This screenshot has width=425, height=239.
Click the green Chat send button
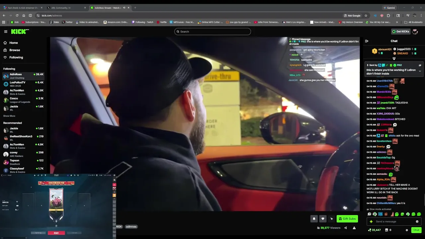pos(416,230)
